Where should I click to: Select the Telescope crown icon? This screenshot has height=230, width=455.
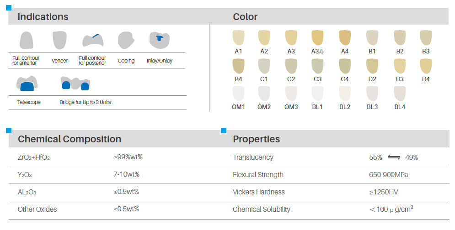(27, 84)
